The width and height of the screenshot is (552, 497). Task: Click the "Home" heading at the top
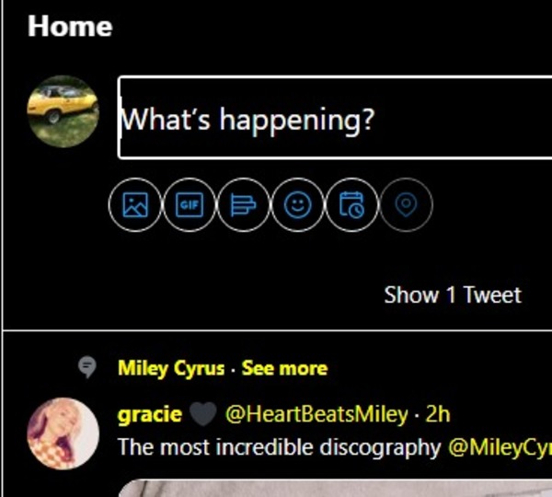point(70,26)
